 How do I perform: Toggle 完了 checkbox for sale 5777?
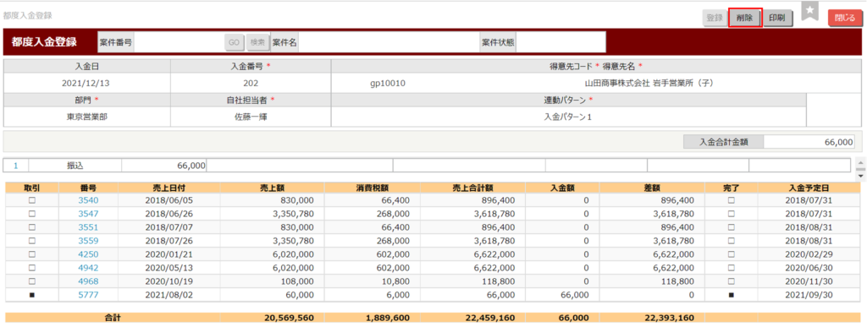(x=731, y=295)
